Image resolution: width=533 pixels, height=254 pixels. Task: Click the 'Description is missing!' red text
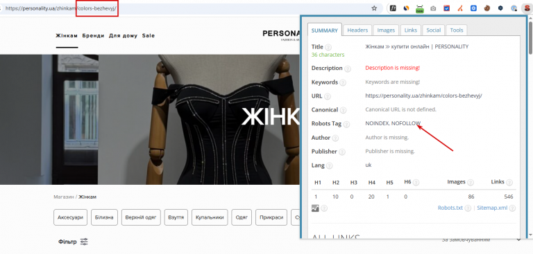pyautogui.click(x=393, y=68)
